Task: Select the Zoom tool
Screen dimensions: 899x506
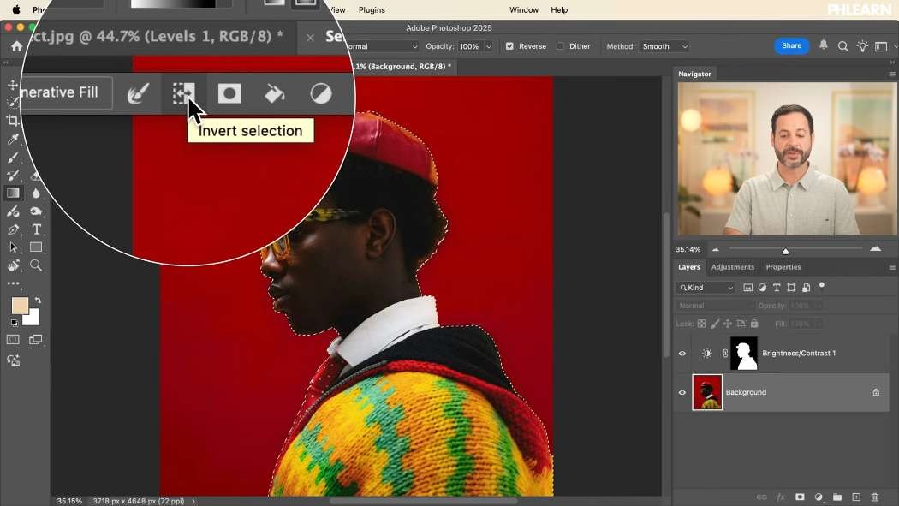Action: pos(36,265)
